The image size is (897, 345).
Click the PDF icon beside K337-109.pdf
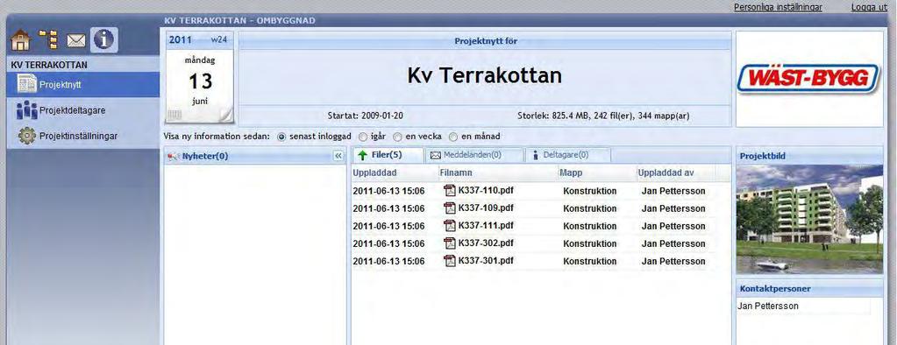click(x=450, y=208)
